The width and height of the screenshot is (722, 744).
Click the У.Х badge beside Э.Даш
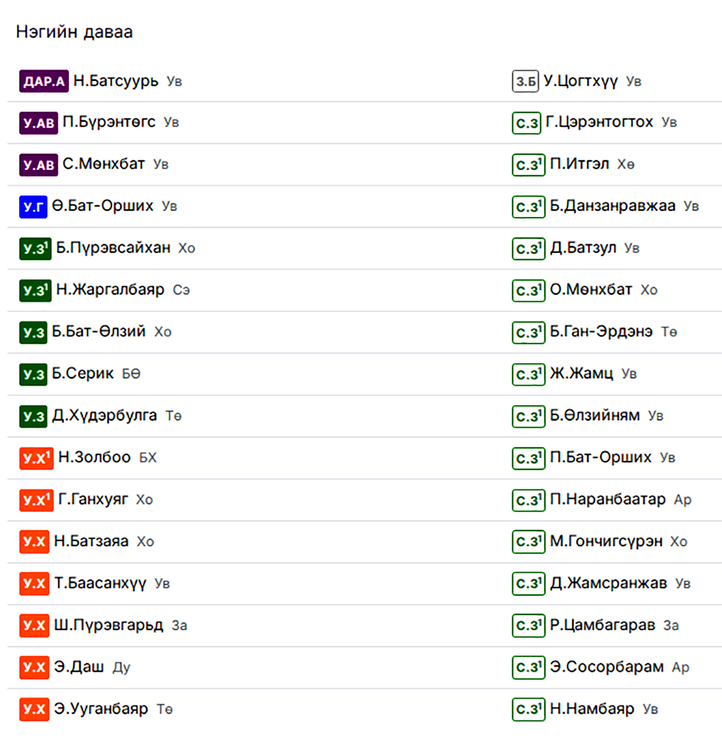click(34, 667)
